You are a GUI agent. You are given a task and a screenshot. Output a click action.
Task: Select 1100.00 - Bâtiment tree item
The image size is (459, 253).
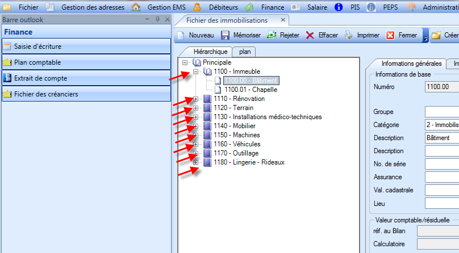[251, 81]
